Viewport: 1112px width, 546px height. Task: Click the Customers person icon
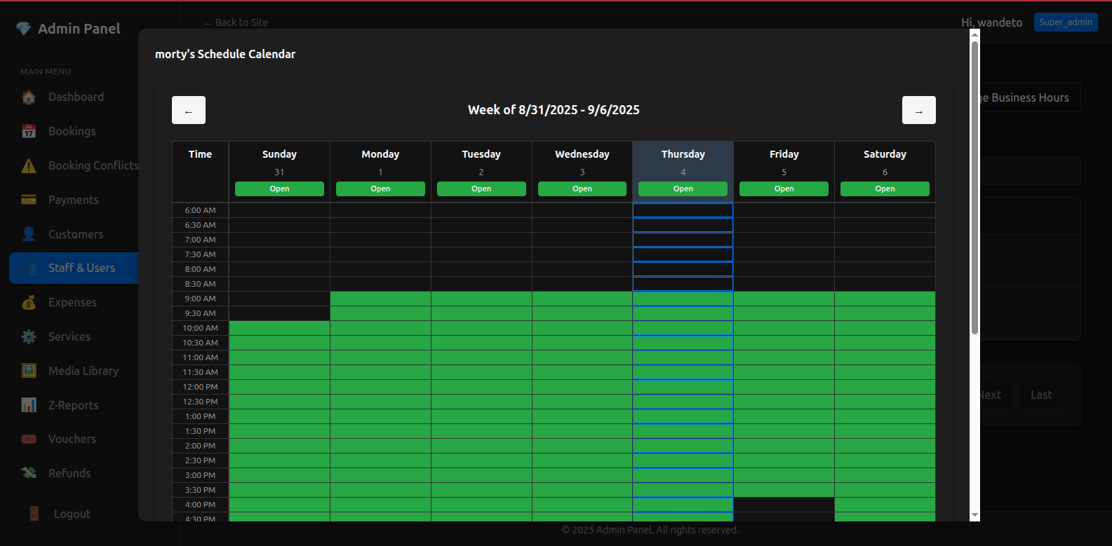[x=29, y=234]
